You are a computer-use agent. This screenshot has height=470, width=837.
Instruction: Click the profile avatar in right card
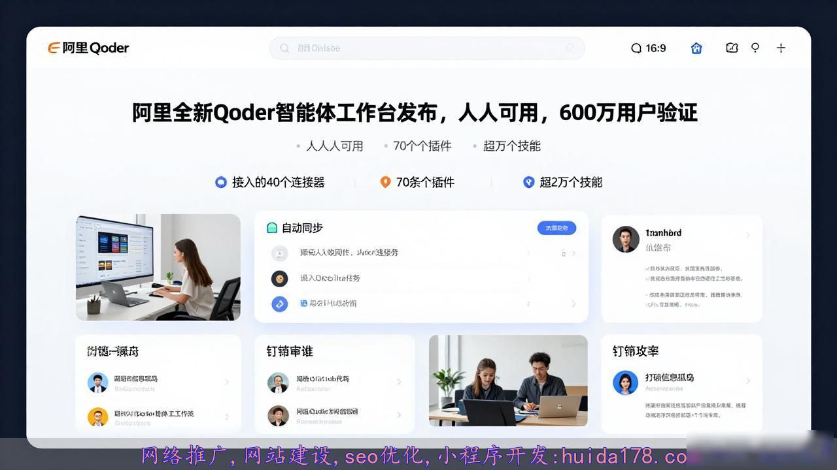tap(626, 240)
